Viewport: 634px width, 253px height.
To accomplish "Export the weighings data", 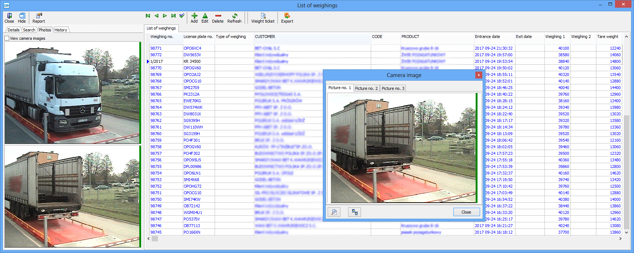I will pyautogui.click(x=287, y=16).
